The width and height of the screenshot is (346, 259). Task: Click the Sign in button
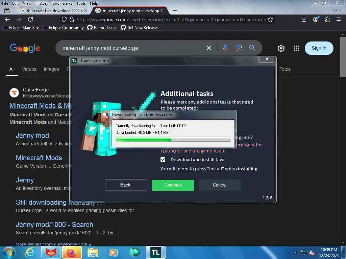coord(319,48)
